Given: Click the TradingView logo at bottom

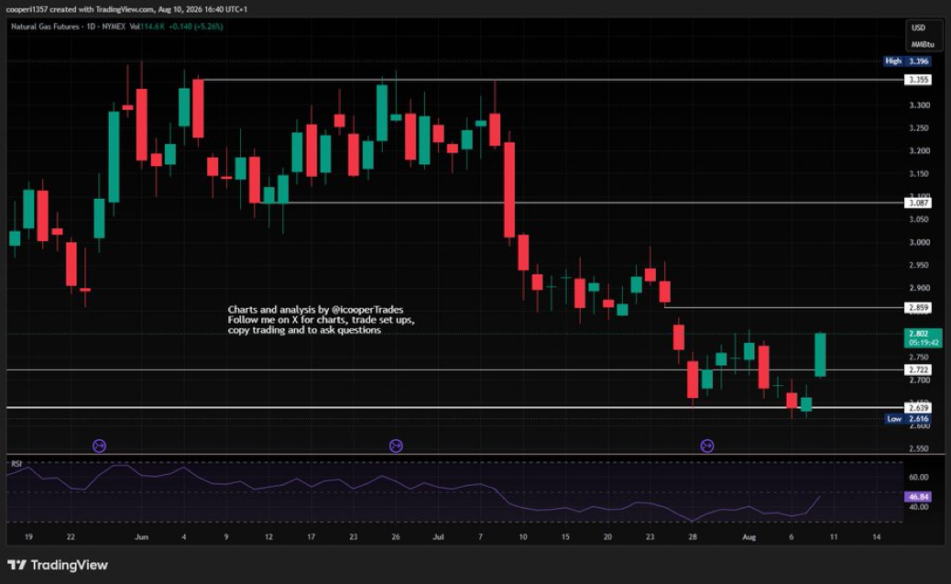Looking at the screenshot, I should [58, 565].
